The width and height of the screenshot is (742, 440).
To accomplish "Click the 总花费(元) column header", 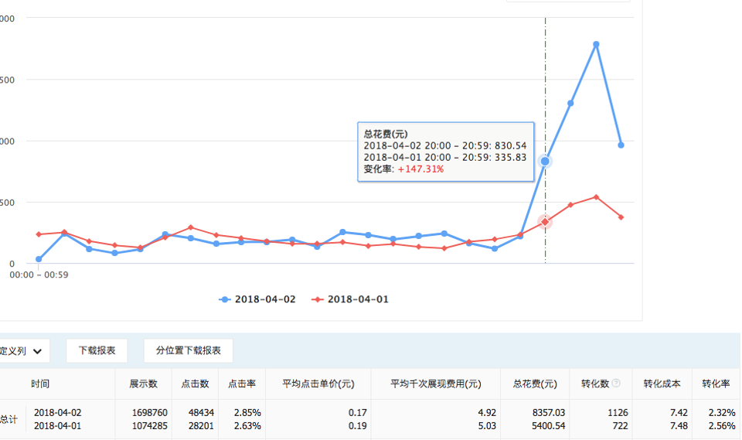I will click(534, 384).
